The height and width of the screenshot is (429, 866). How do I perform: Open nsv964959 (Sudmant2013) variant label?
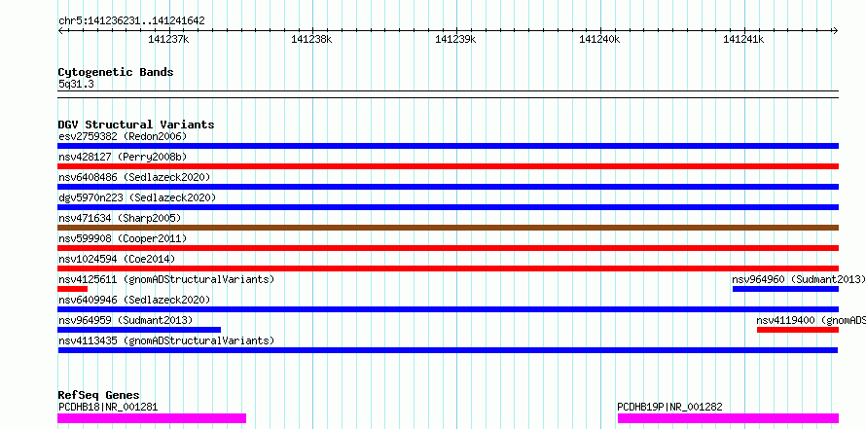coord(126,320)
